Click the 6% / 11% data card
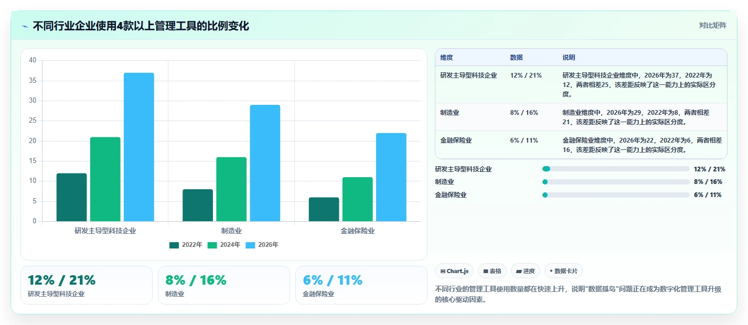Screen dimensions: 748x325 361,285
